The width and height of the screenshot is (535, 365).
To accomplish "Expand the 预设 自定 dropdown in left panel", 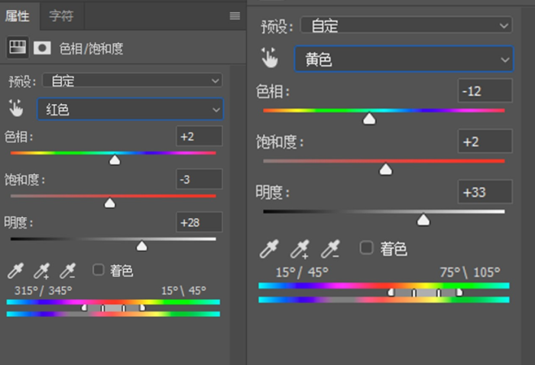I will (x=132, y=80).
